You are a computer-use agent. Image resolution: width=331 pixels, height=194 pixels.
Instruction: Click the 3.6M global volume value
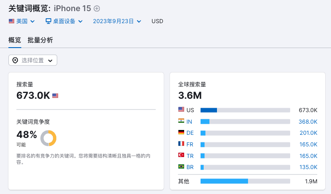[x=190, y=95]
